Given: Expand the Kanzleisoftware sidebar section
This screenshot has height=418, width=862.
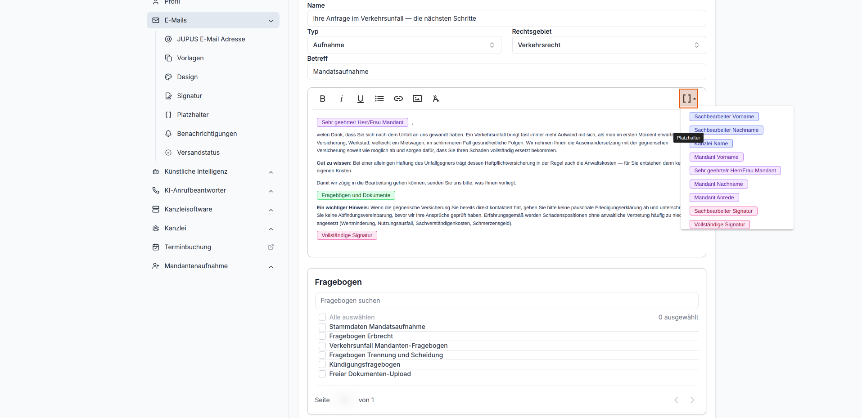Looking at the screenshot, I should (x=213, y=209).
